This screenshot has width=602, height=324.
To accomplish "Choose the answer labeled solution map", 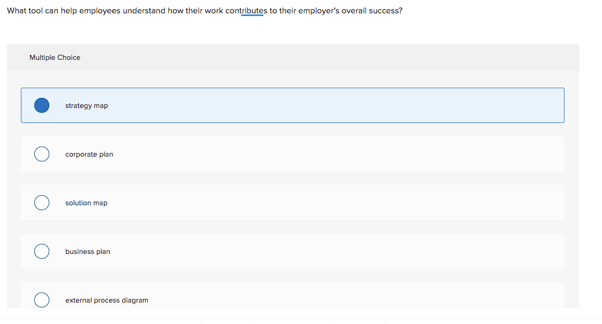I will (86, 203).
